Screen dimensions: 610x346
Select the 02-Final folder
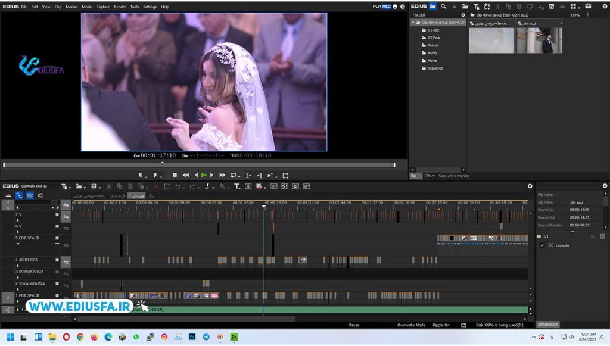(434, 38)
